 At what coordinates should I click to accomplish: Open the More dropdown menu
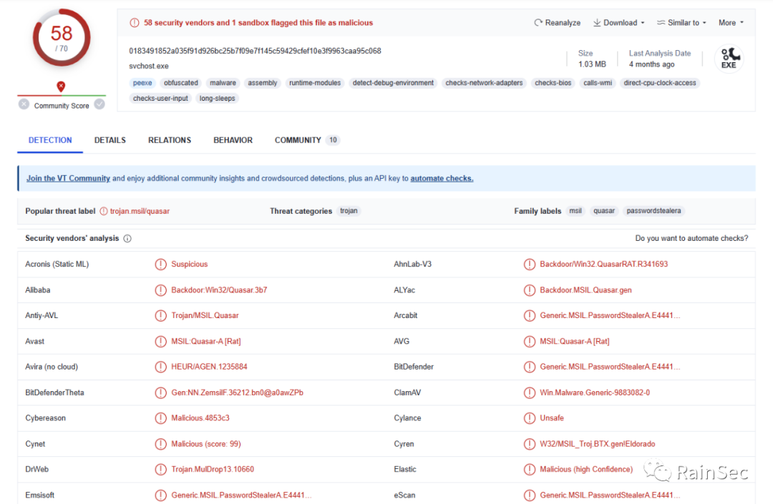point(731,23)
